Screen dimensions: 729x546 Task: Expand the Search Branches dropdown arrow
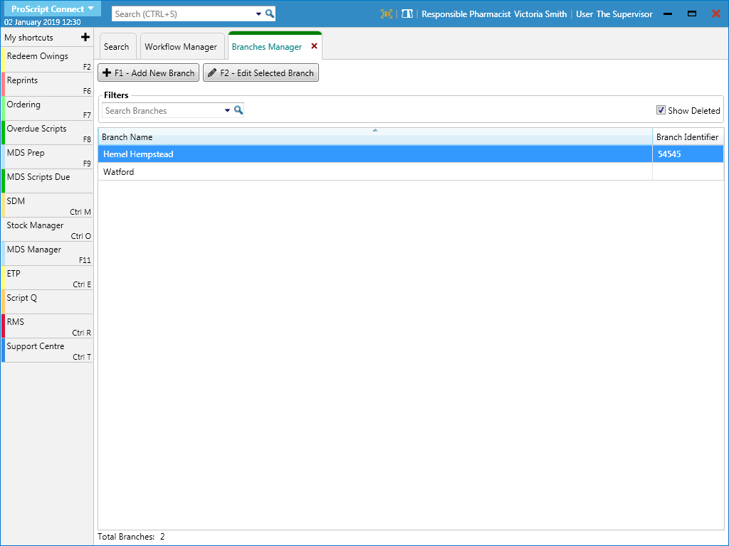(227, 110)
